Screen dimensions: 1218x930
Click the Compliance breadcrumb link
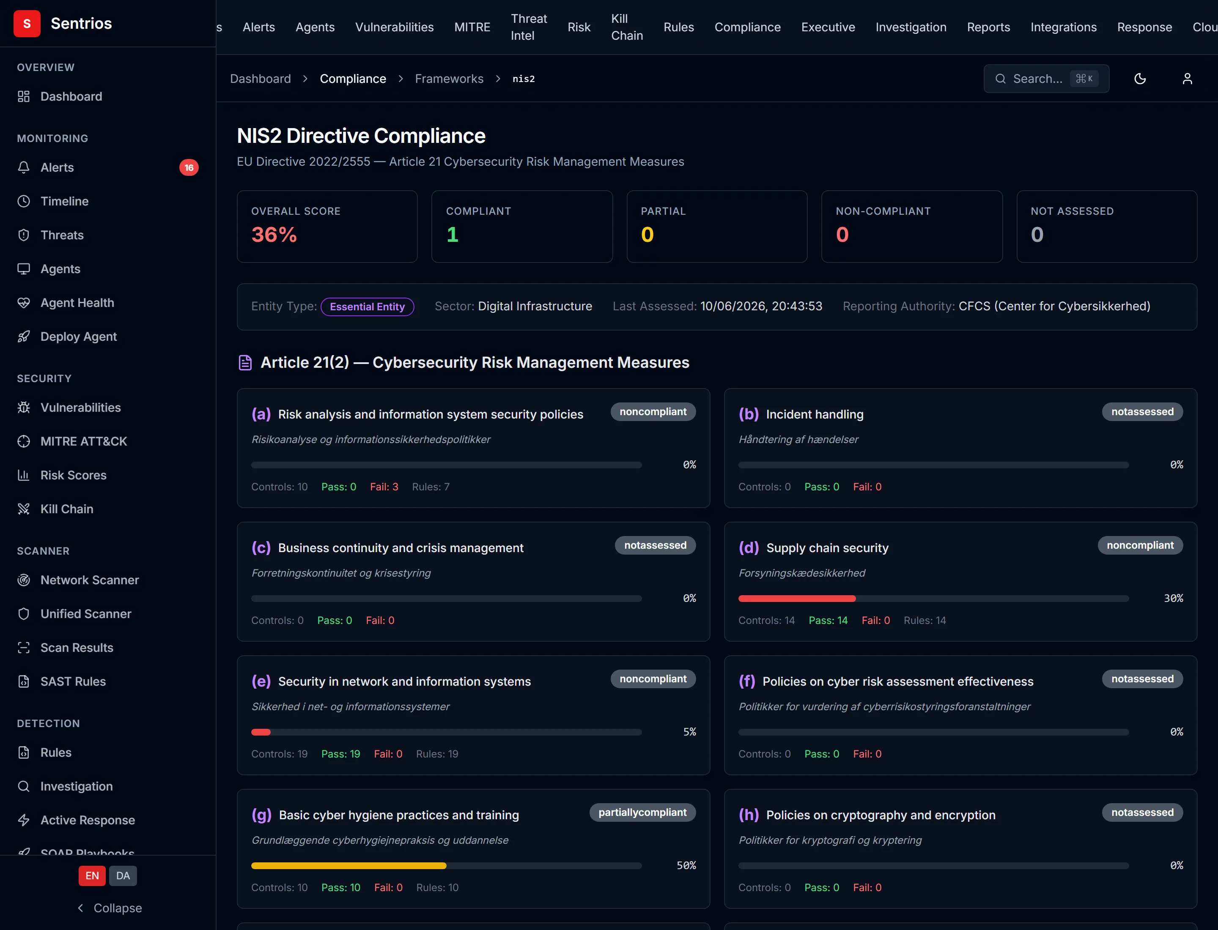tap(353, 79)
